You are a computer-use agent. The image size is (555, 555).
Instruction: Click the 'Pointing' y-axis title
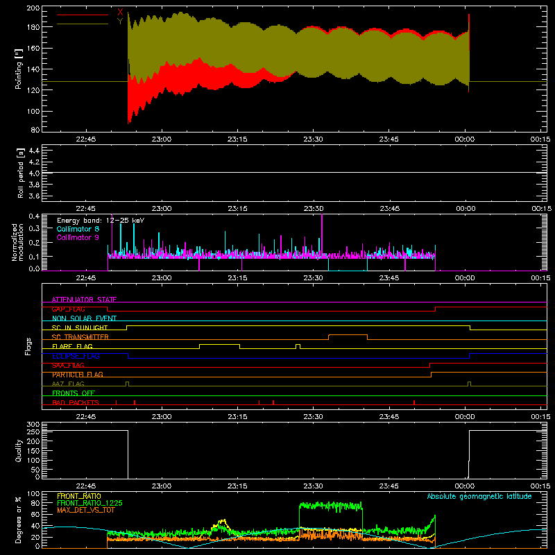(x=19, y=69)
